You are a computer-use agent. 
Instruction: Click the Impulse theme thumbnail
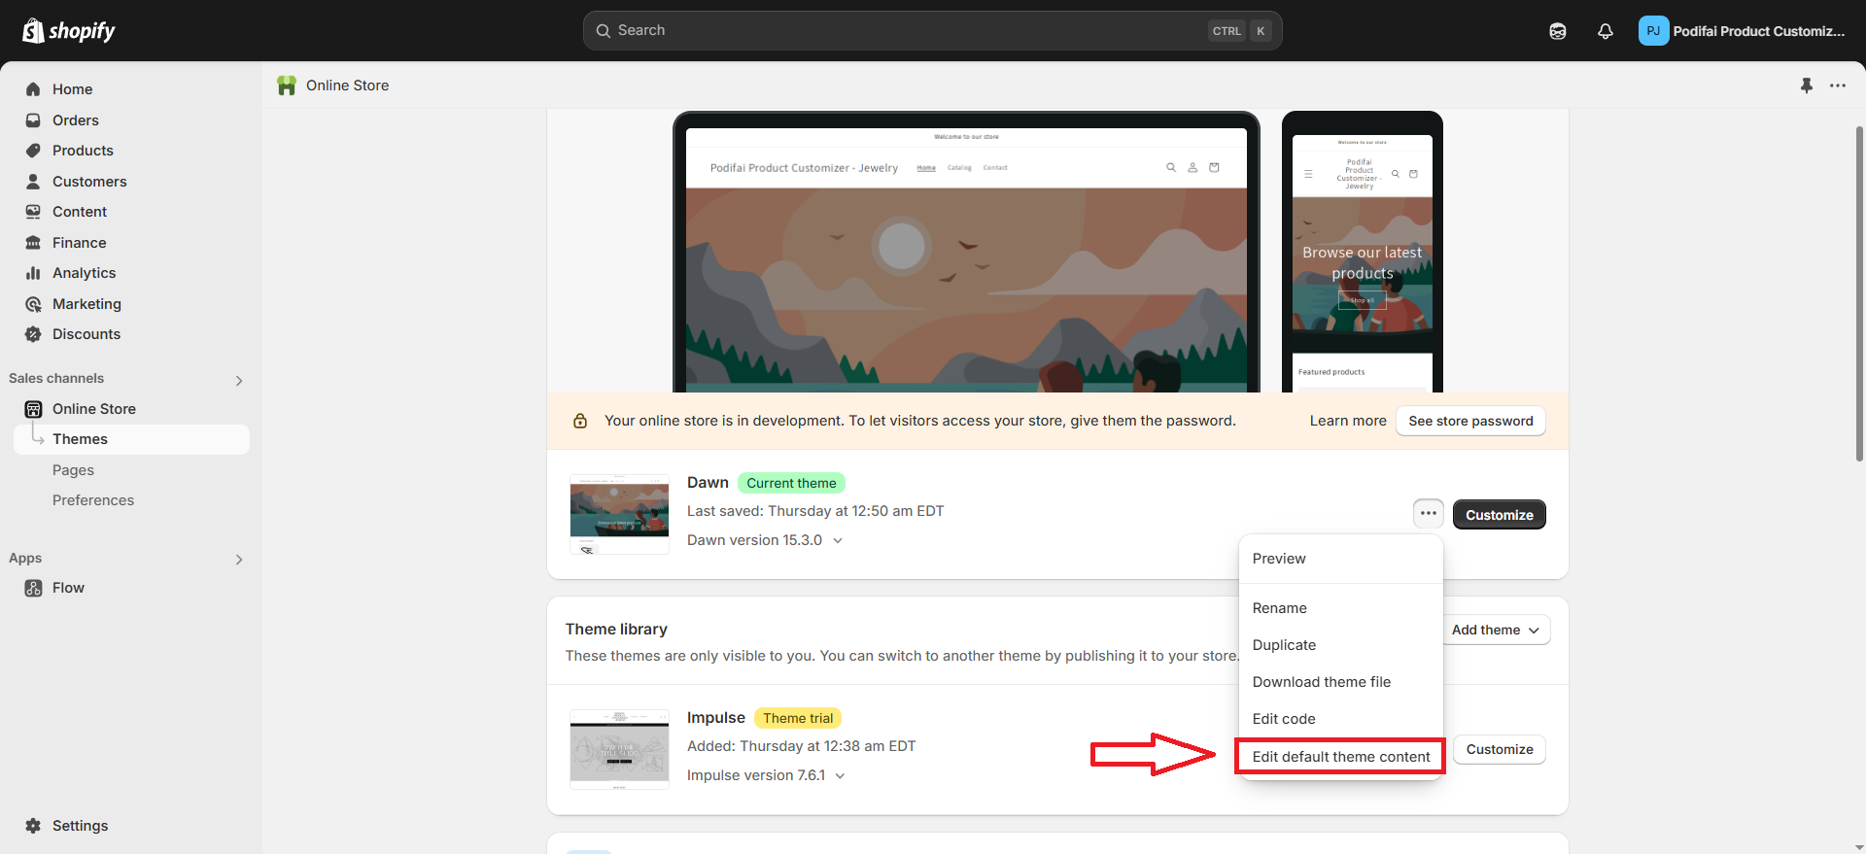pos(619,749)
